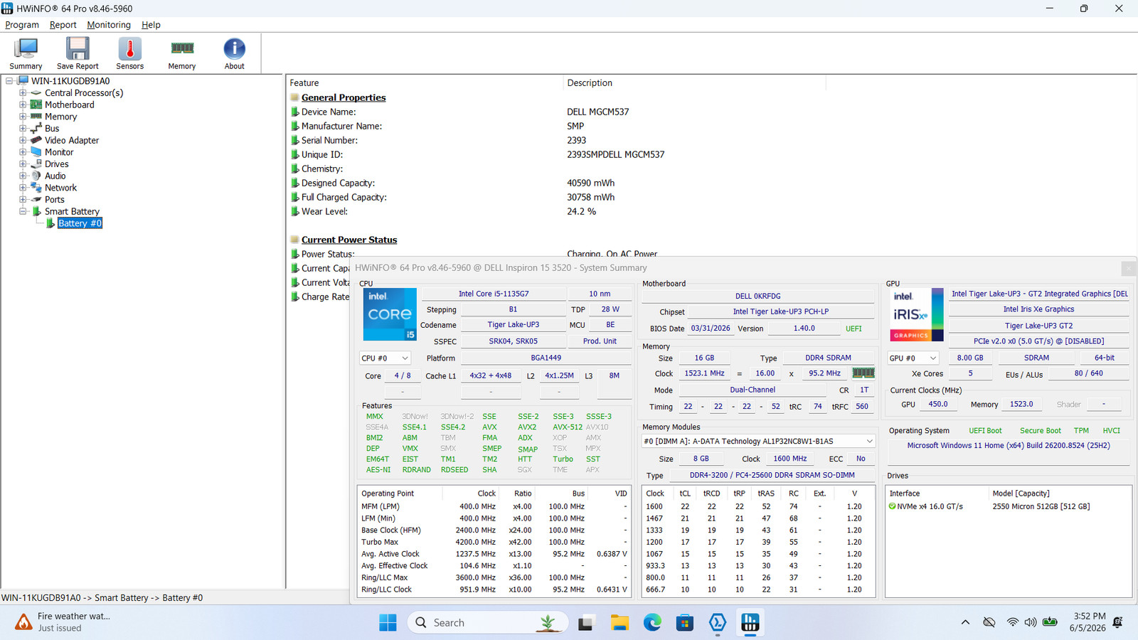Open Windows Start button
Image resolution: width=1138 pixels, height=640 pixels.
point(388,623)
